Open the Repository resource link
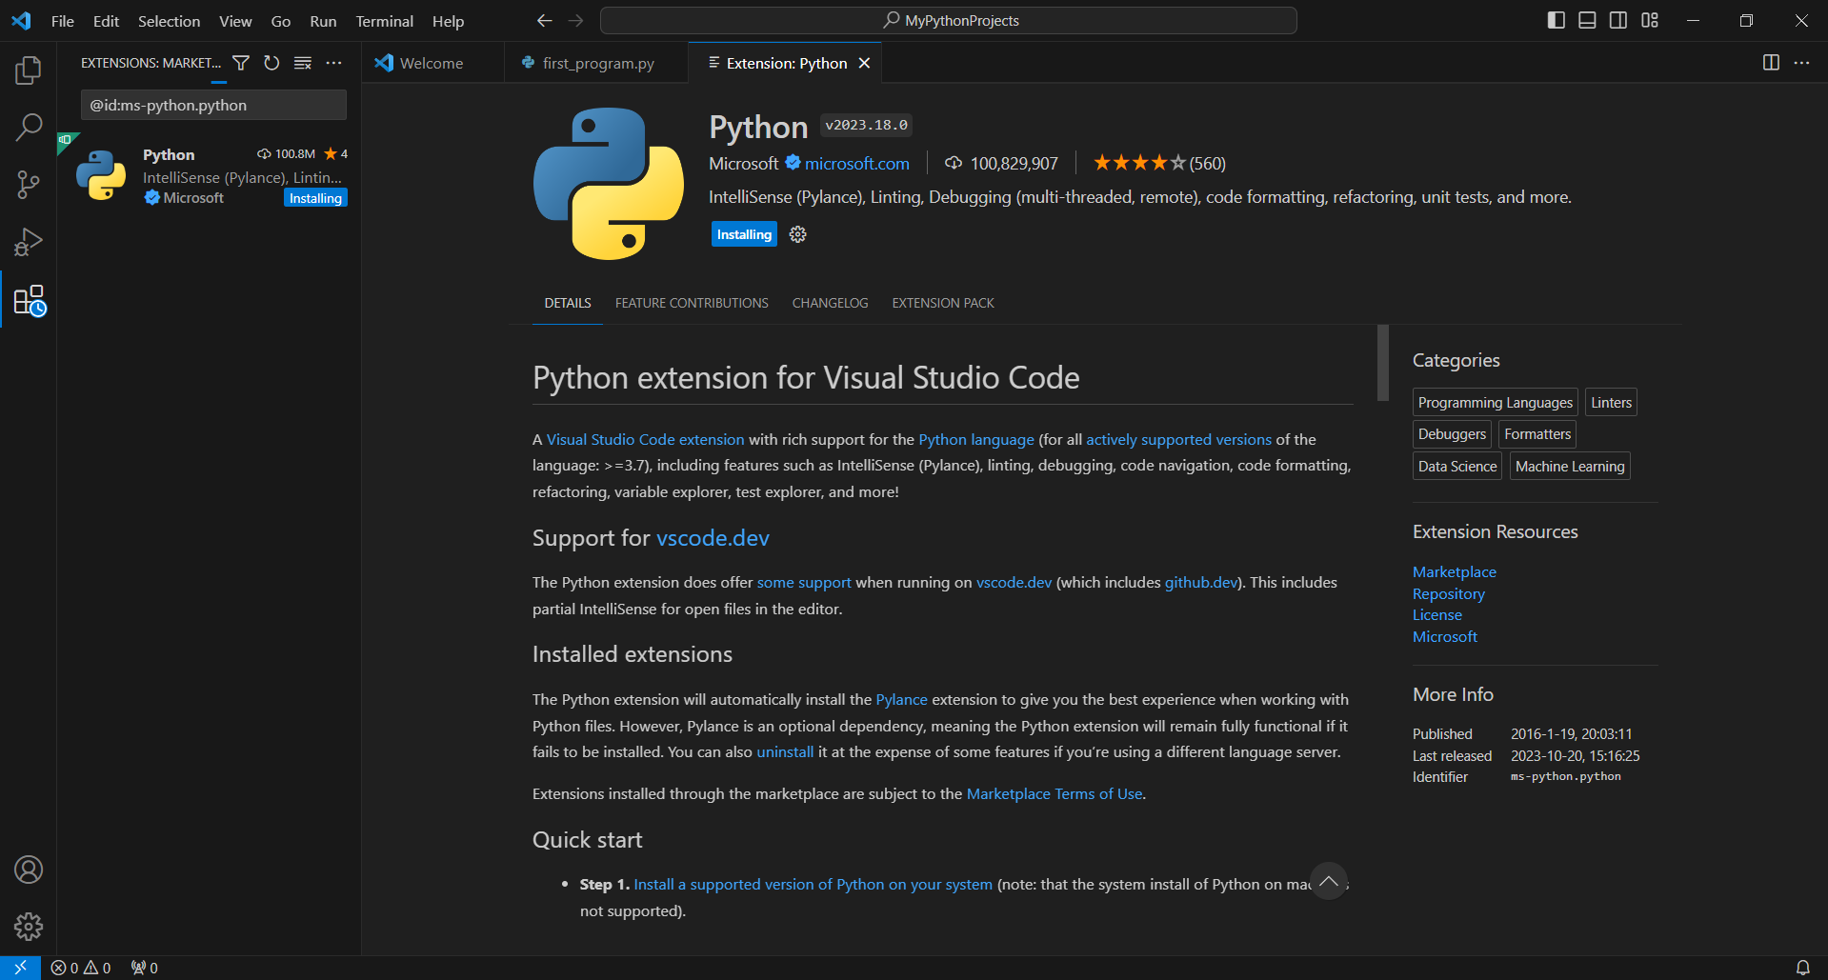 [x=1448, y=593]
